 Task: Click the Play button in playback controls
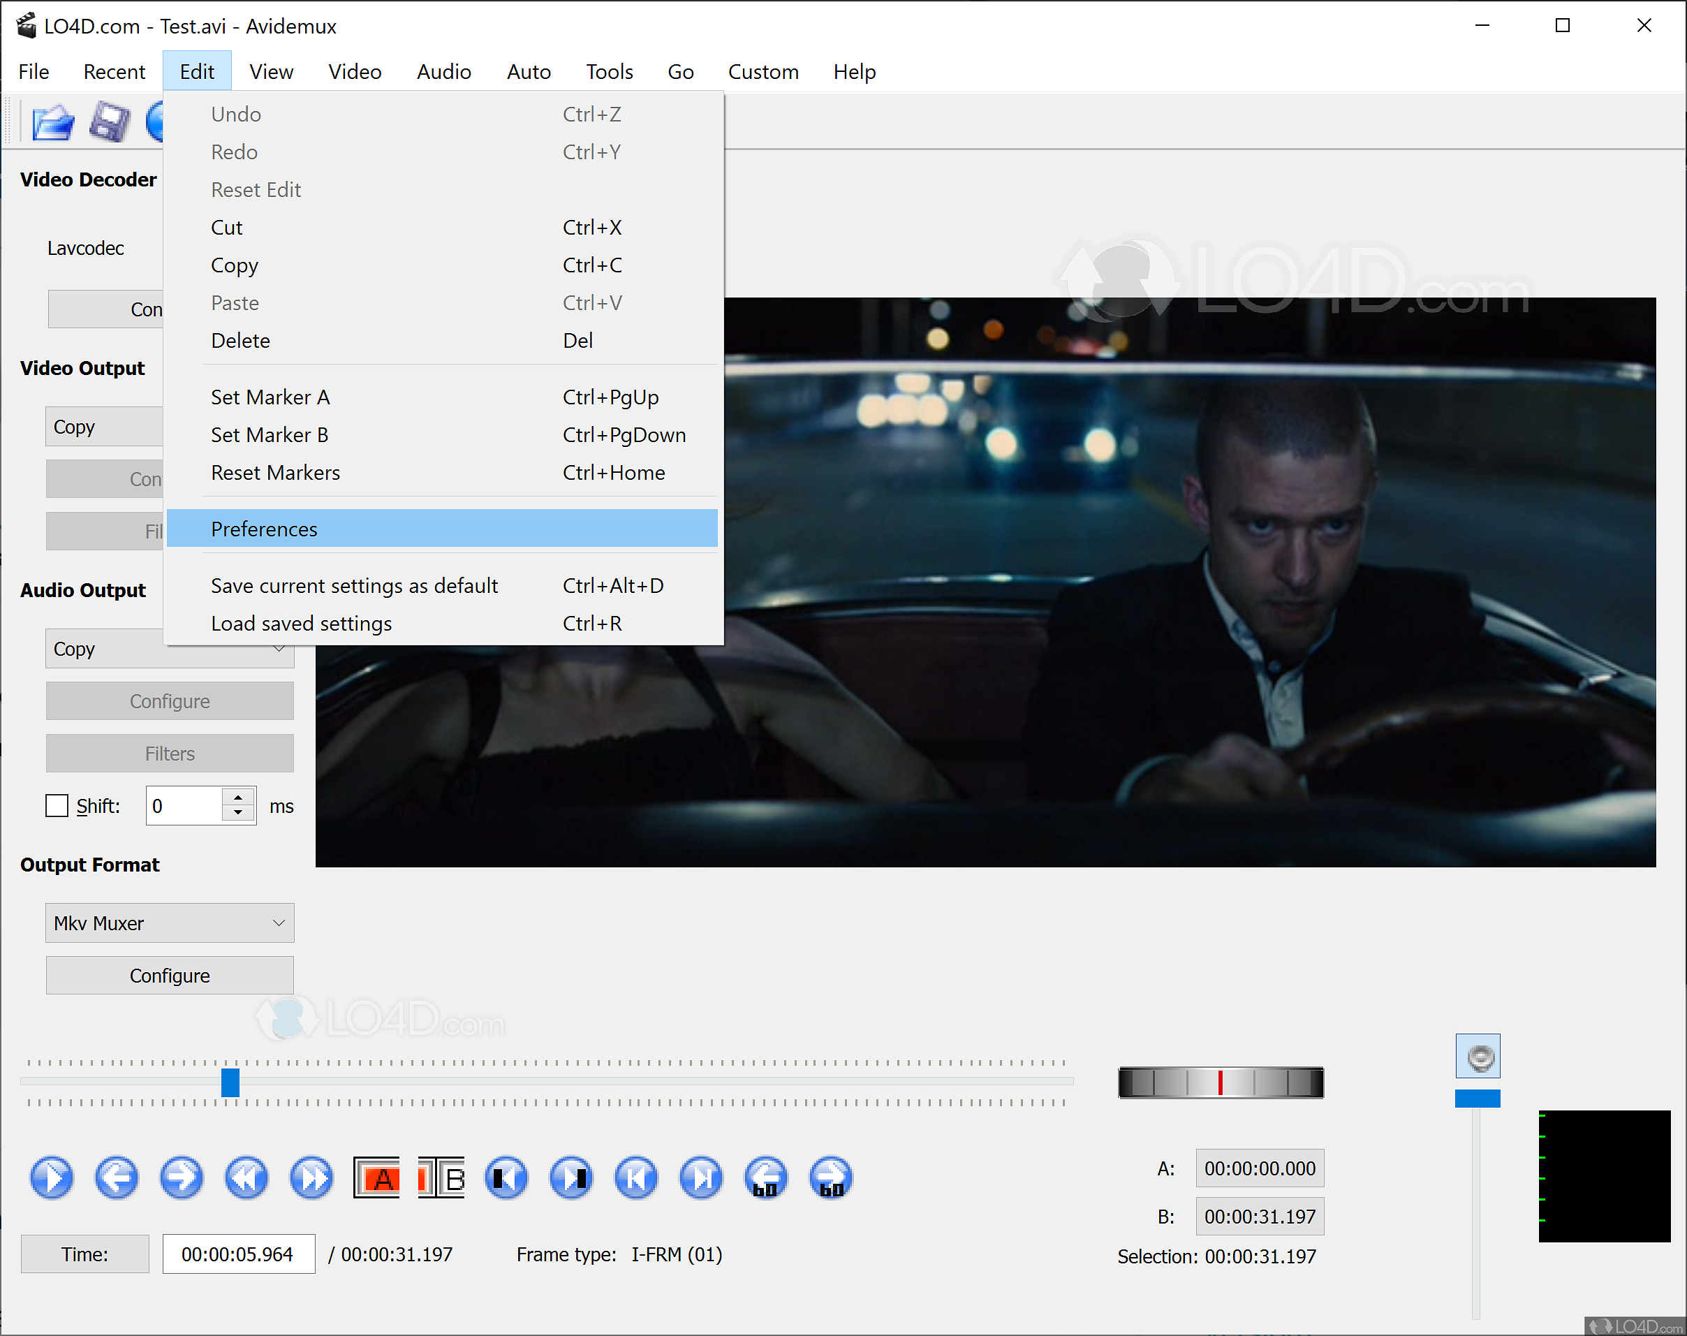point(52,1177)
